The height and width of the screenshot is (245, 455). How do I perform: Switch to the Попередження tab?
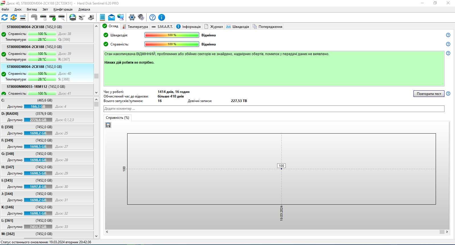pos(267,26)
